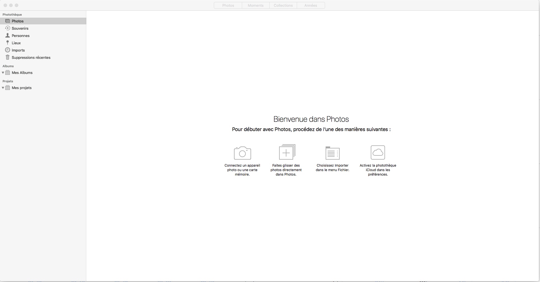
Task: Click the Lieux map pin icon
Action: 8,43
